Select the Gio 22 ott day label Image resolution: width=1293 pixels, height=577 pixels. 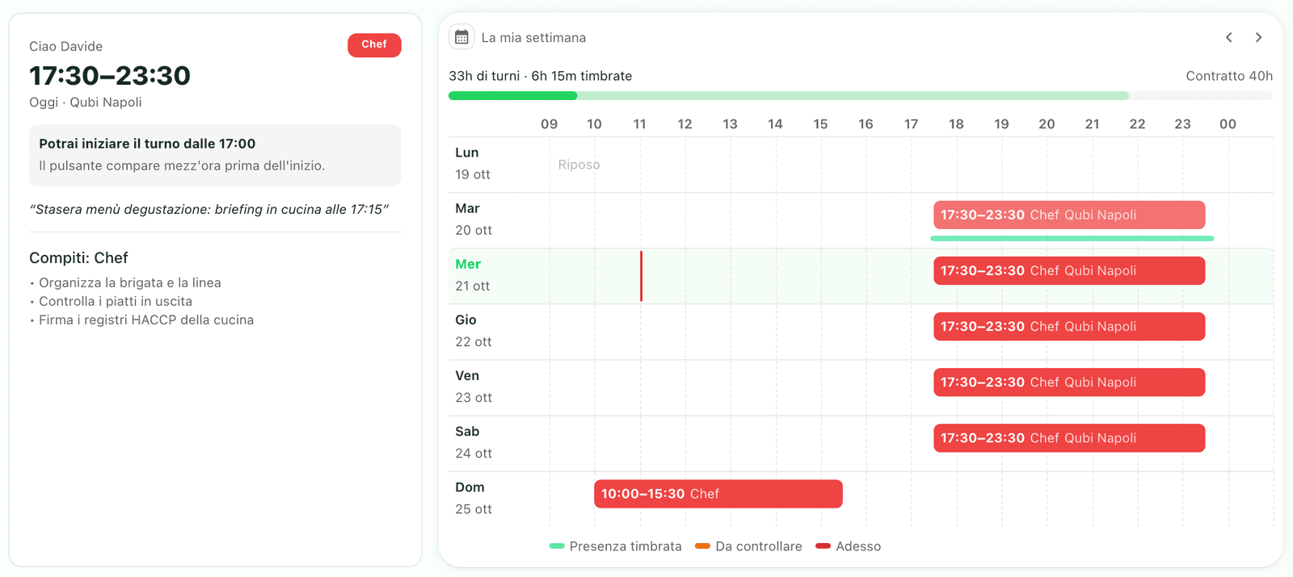(x=474, y=331)
